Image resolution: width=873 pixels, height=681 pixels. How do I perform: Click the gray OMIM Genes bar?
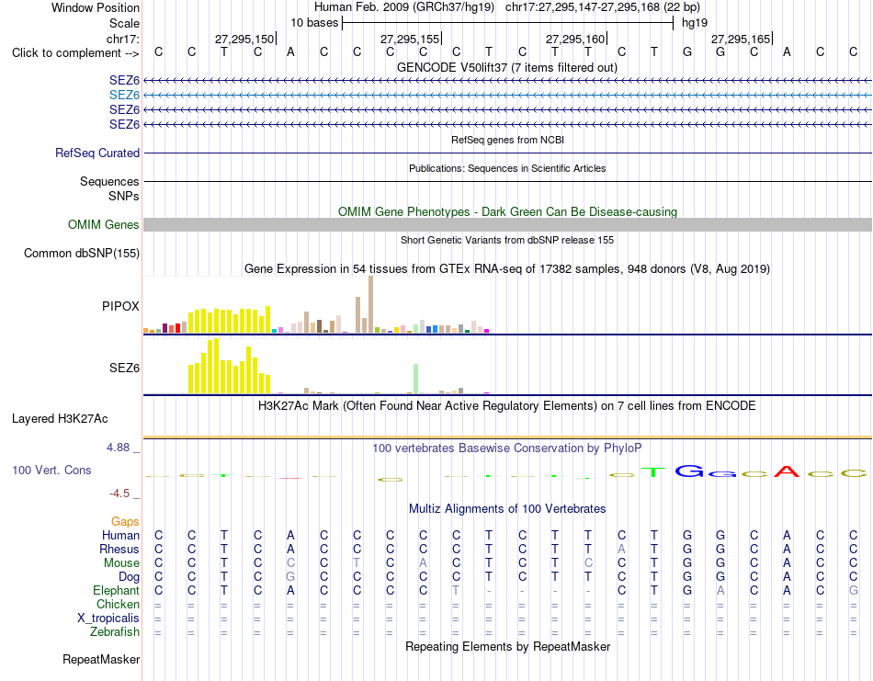(507, 224)
